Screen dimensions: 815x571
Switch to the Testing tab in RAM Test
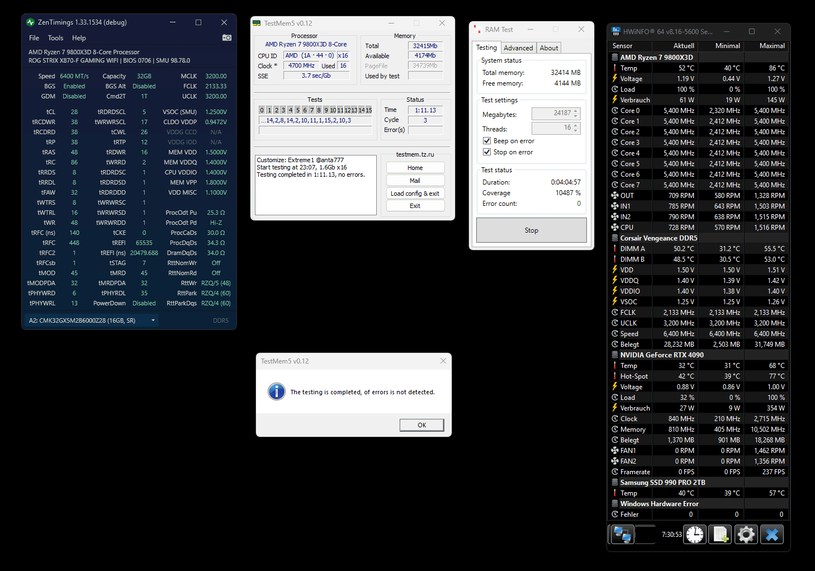tap(486, 48)
